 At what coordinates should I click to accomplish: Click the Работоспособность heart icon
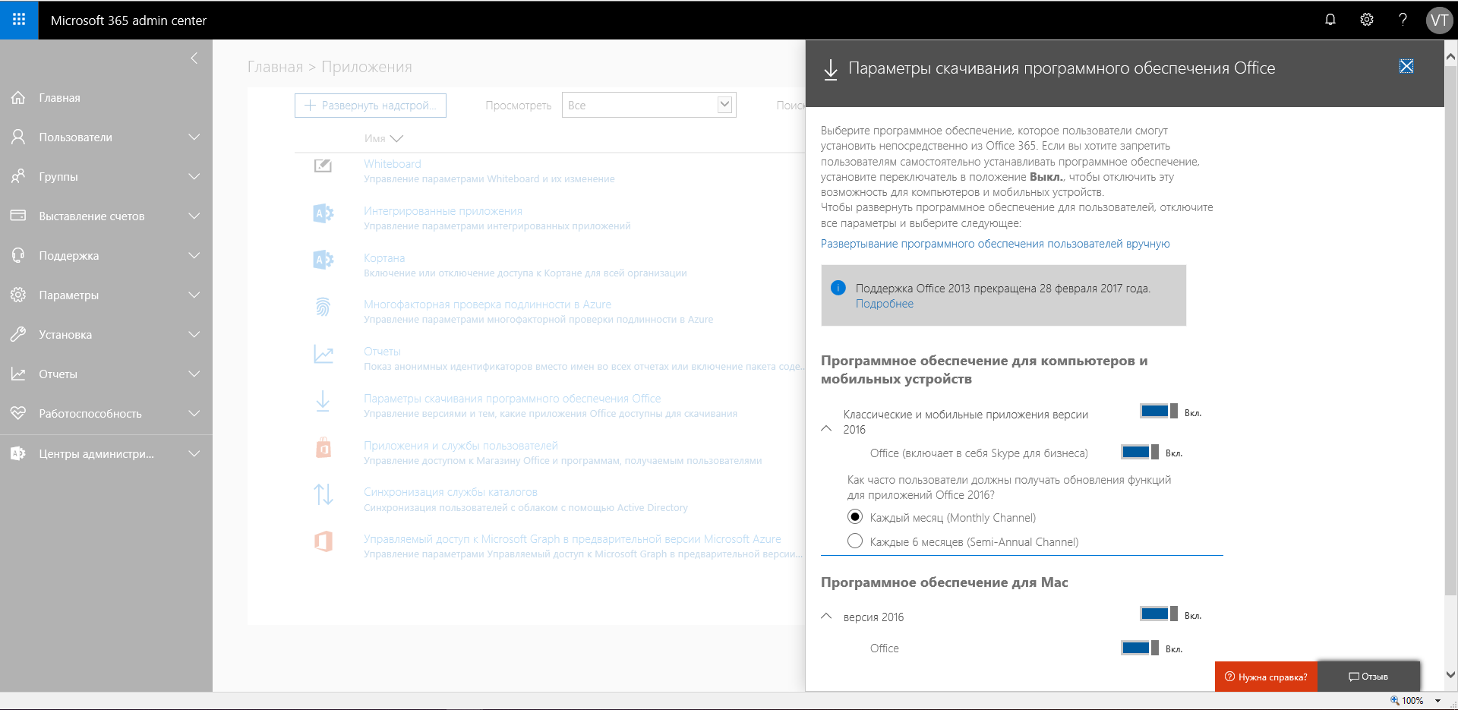[18, 413]
